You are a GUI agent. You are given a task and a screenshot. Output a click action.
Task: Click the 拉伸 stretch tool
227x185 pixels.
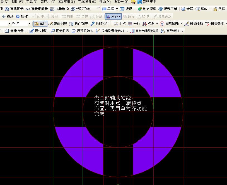143,16
